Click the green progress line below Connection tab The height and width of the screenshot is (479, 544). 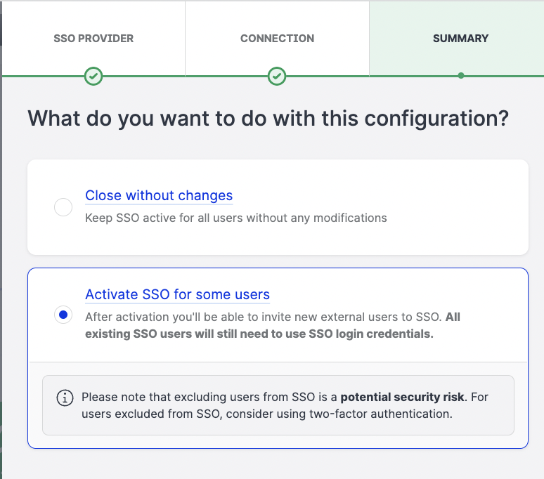(323, 76)
